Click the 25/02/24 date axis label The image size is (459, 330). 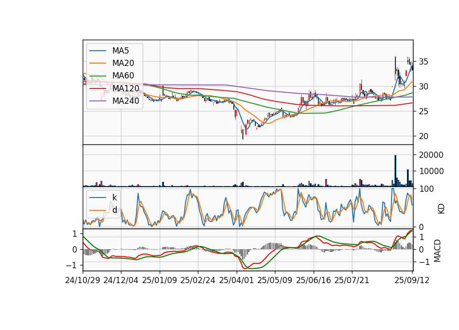click(x=198, y=280)
